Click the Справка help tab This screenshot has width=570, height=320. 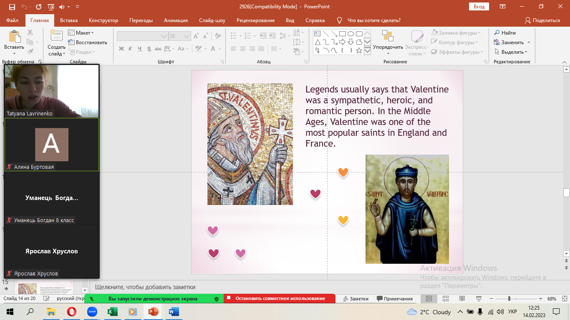pos(315,20)
